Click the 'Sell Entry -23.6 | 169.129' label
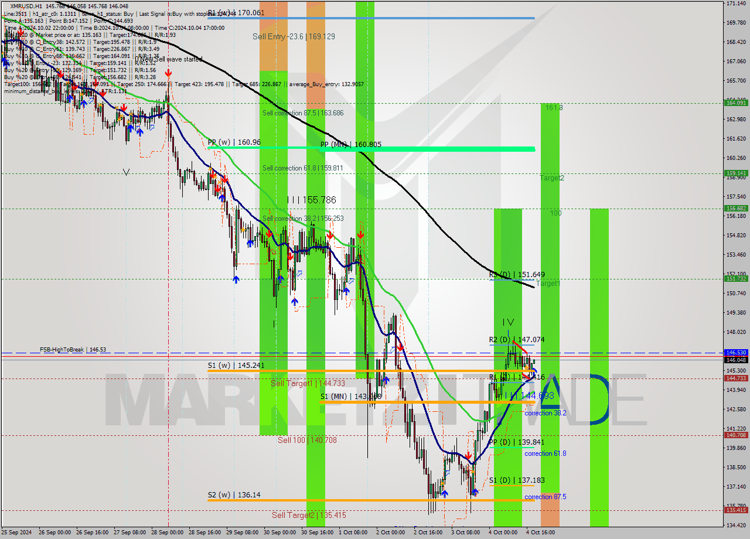Image resolution: width=750 pixels, height=539 pixels. coord(294,36)
